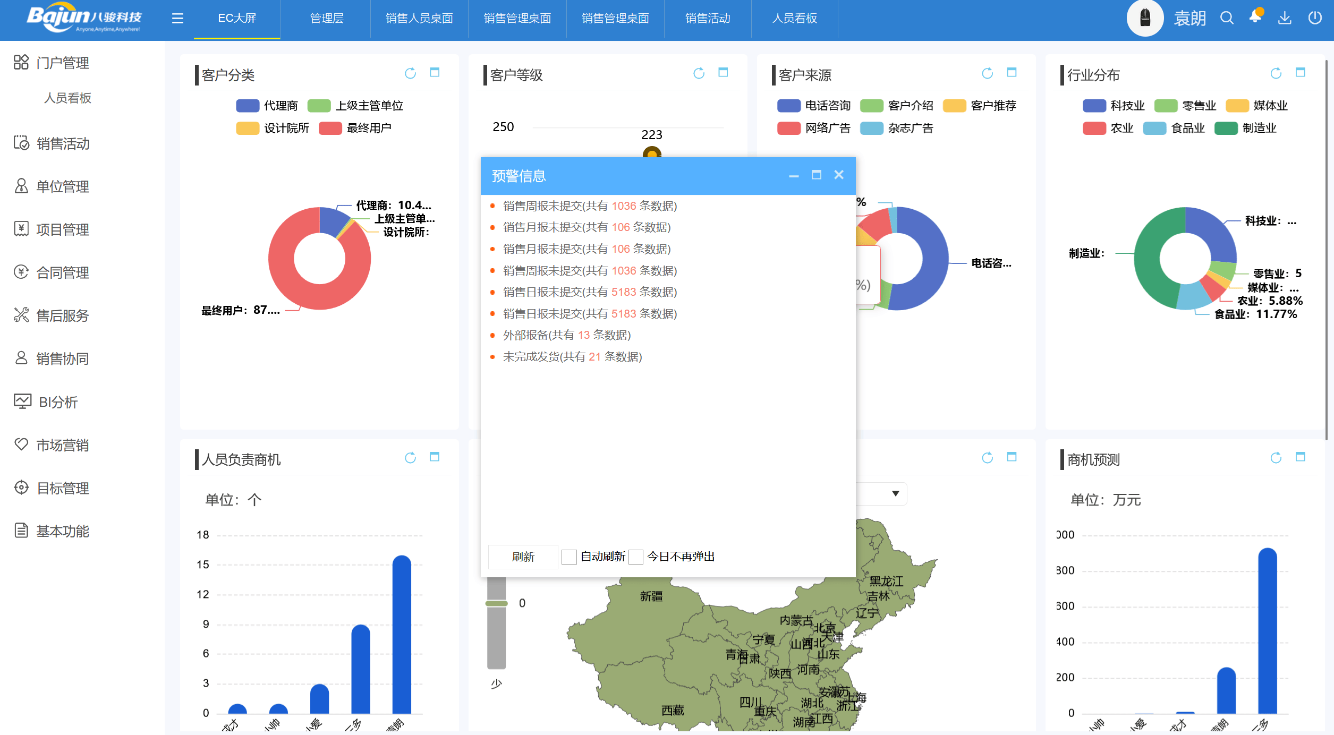This screenshot has height=735, width=1334.
Task: Open the dropdown above the map
Action: point(895,493)
